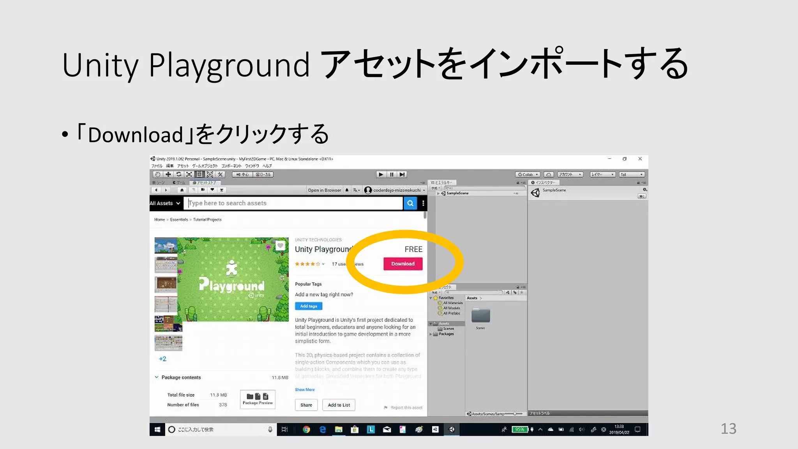Viewport: 798px width, 449px height.
Task: Click the Essentials breadcrumb link
Action: coord(179,219)
